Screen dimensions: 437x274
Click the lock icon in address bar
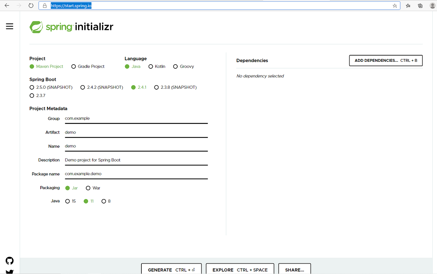pyautogui.click(x=45, y=6)
